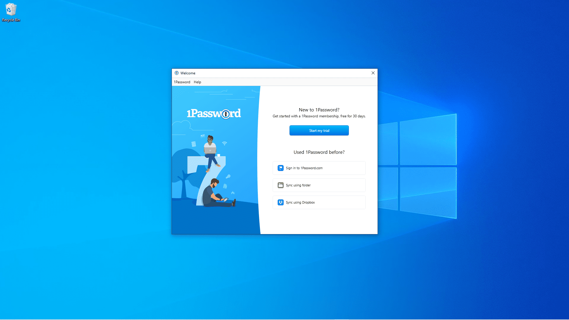Open the Recycle Bin desktop icon
Image resolution: width=569 pixels, height=320 pixels.
[x=11, y=12]
